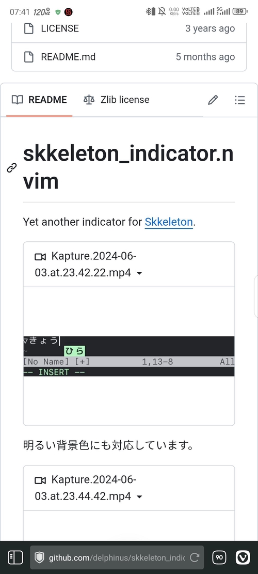The width and height of the screenshot is (258, 574).
Task: Tap the site security shield icon
Action: 39,557
